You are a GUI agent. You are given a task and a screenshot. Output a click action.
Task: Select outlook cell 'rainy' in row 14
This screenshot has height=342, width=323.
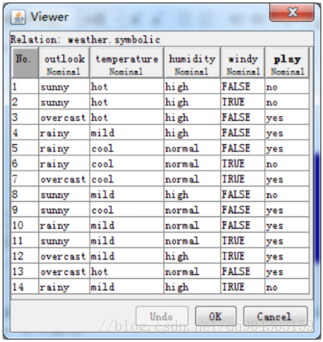[x=64, y=287]
